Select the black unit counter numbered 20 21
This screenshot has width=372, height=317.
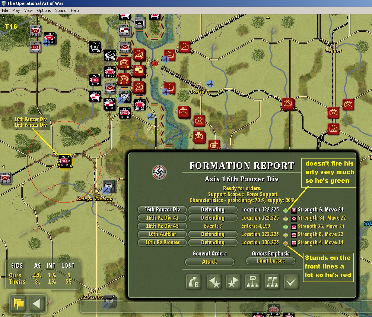click(140, 105)
